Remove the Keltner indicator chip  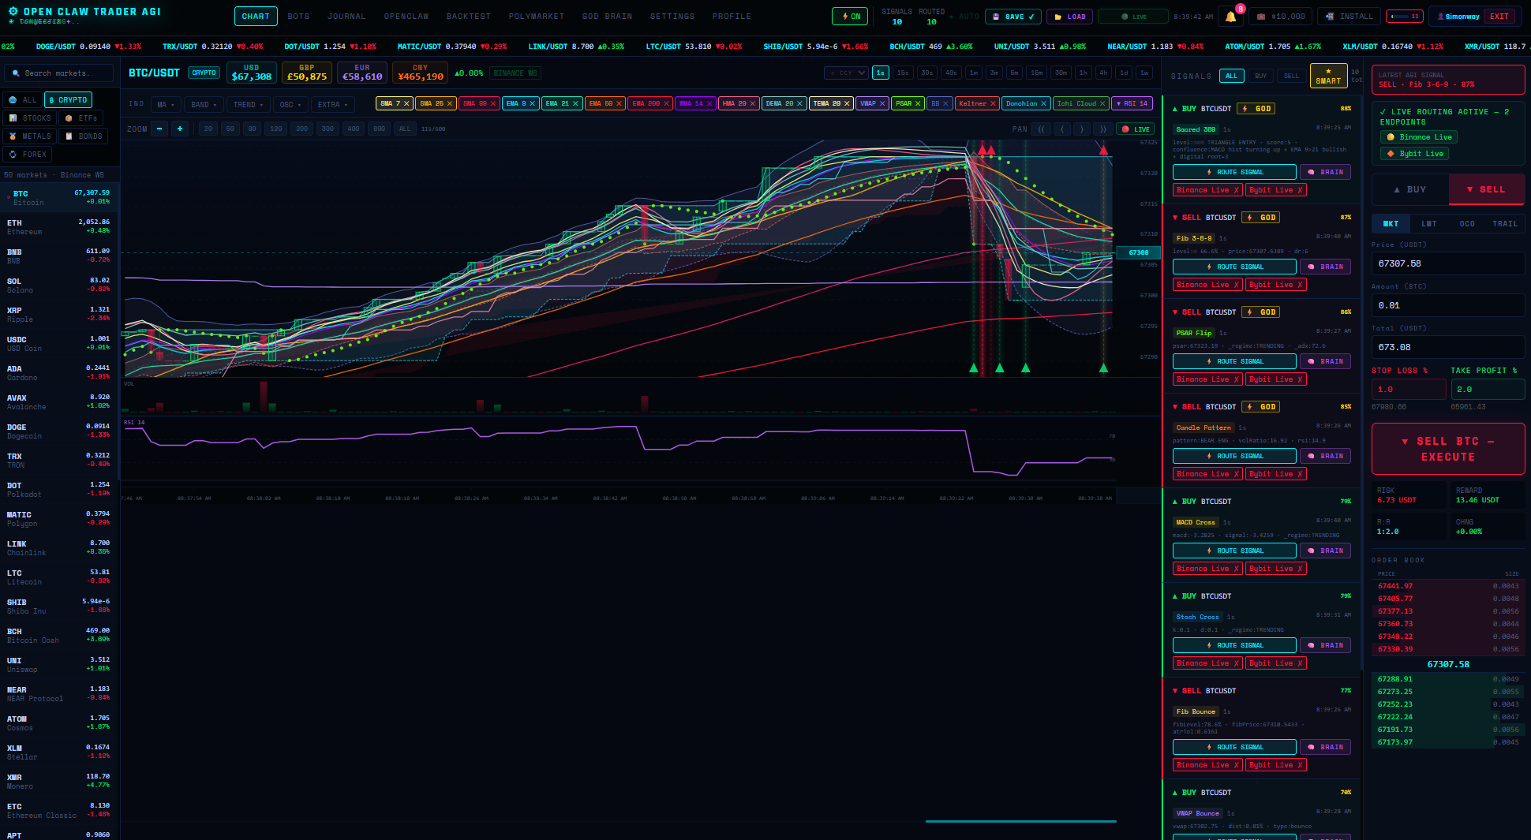click(x=993, y=103)
